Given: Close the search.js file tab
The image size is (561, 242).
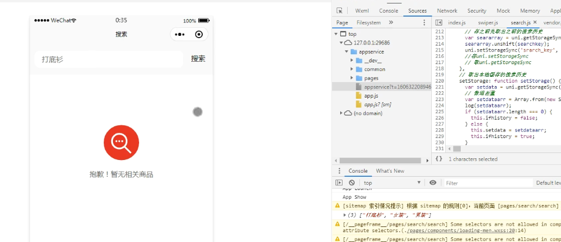Looking at the screenshot, I should tap(535, 23).
